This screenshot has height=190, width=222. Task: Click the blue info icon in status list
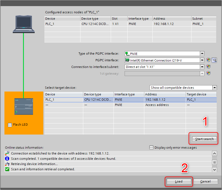[x=7, y=159]
